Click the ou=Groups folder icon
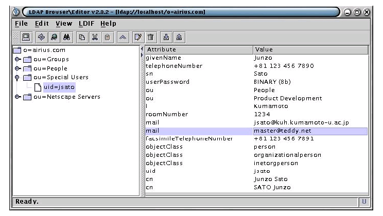The height and width of the screenshot is (216, 383). tap(27, 59)
